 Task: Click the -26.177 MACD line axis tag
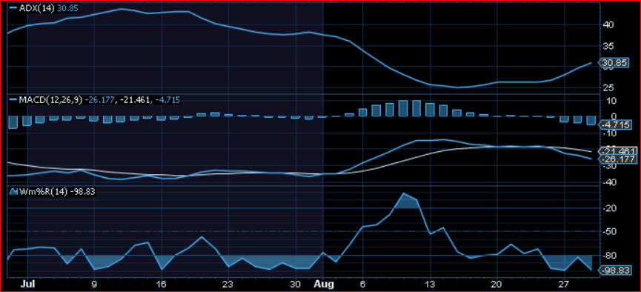[617, 159]
